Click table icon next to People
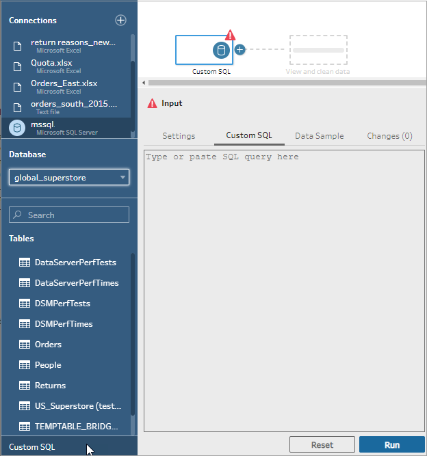The image size is (427, 456). [25, 365]
